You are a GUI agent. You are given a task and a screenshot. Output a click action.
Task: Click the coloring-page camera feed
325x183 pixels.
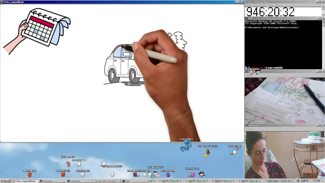(285, 100)
